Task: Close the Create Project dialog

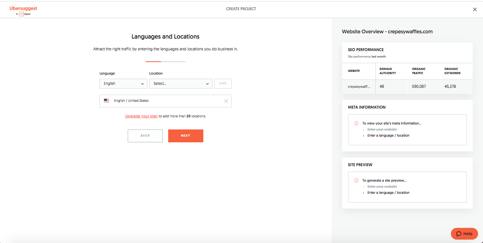Action: (475, 9)
